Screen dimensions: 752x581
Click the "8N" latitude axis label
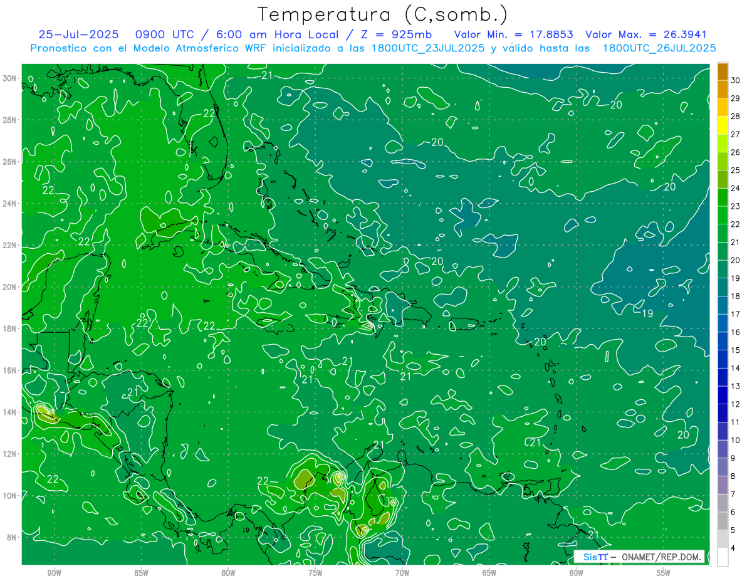[x=13, y=537]
